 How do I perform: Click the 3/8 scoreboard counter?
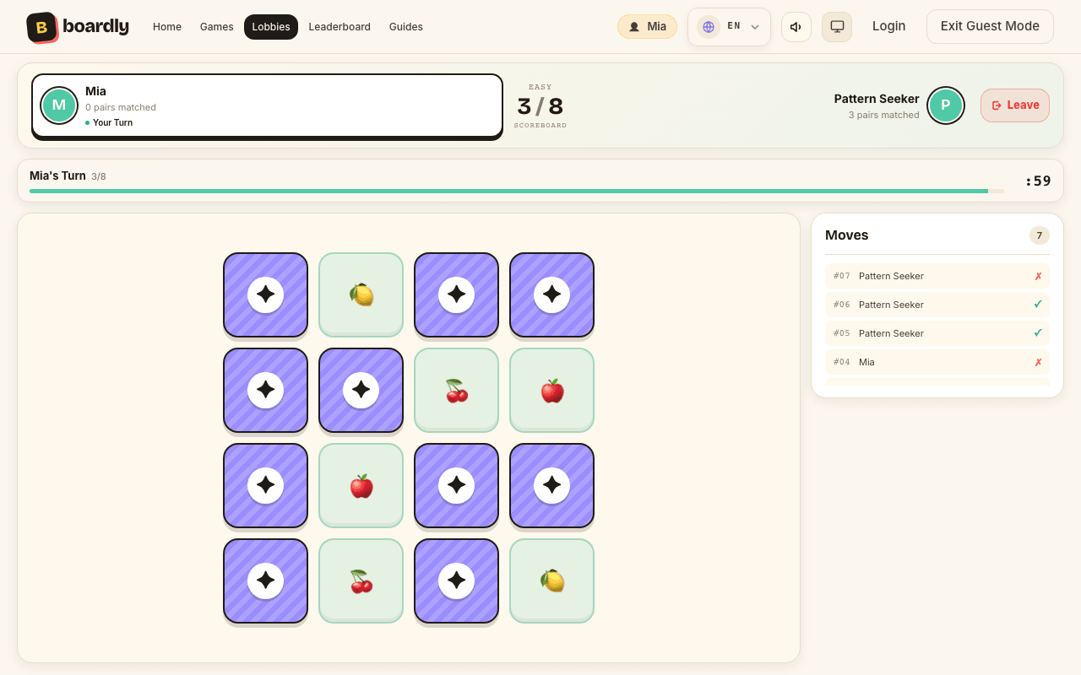540,106
